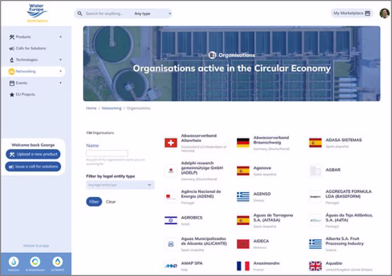Click the search magnifier icon
Viewport: 392px width, 276px height.
pyautogui.click(x=80, y=13)
